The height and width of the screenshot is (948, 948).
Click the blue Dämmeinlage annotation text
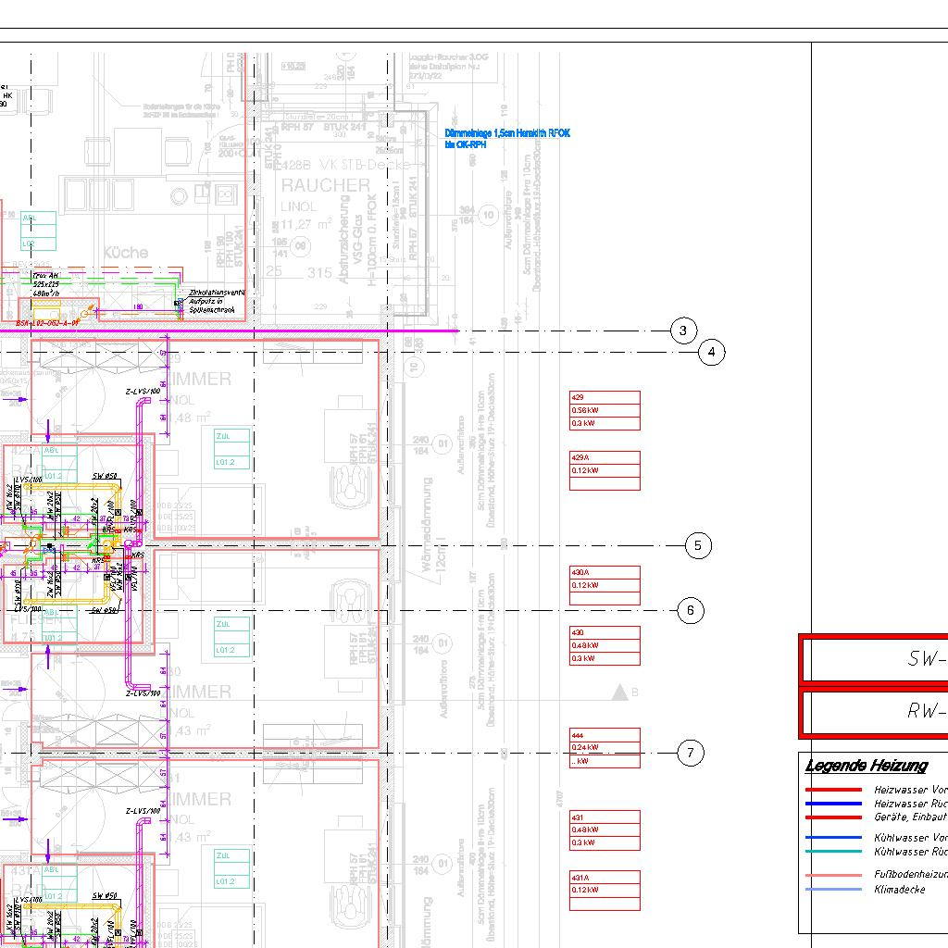[507, 139]
